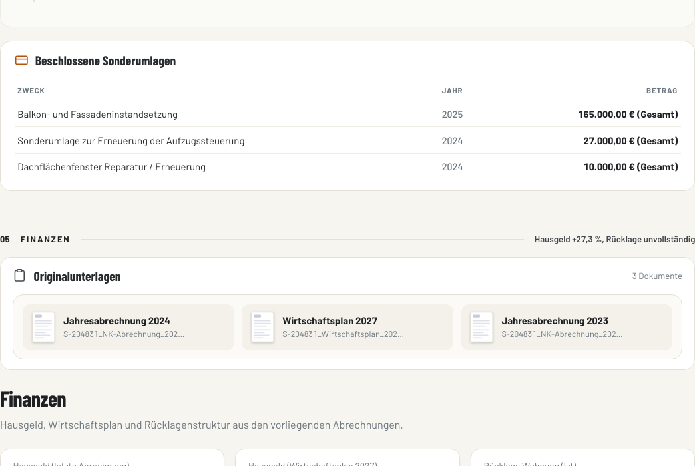Image resolution: width=695 pixels, height=466 pixels.
Task: Click the Originalunterlagen heading
Action: click(77, 276)
